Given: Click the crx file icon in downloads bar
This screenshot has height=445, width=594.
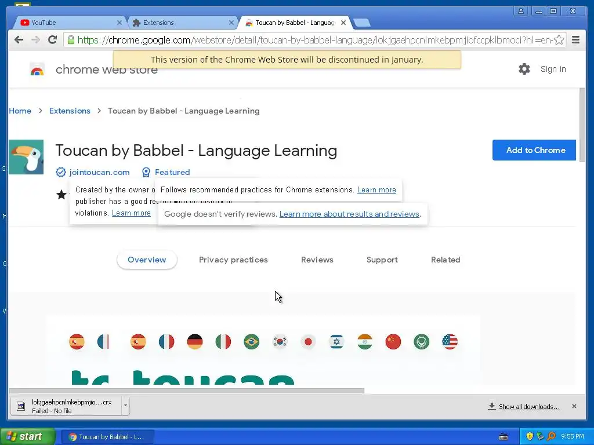Looking at the screenshot, I should 21,406.
